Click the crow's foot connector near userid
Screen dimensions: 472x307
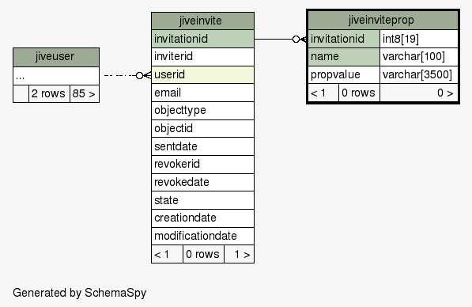click(x=144, y=75)
